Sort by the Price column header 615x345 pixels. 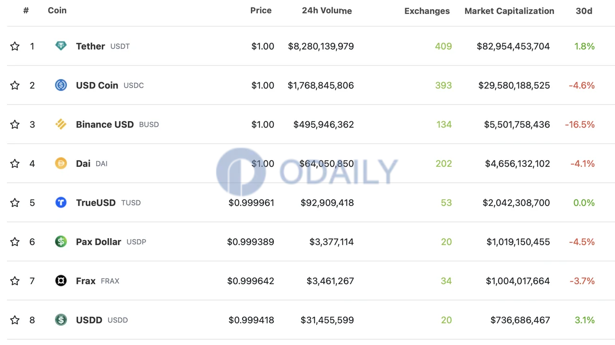click(x=261, y=11)
